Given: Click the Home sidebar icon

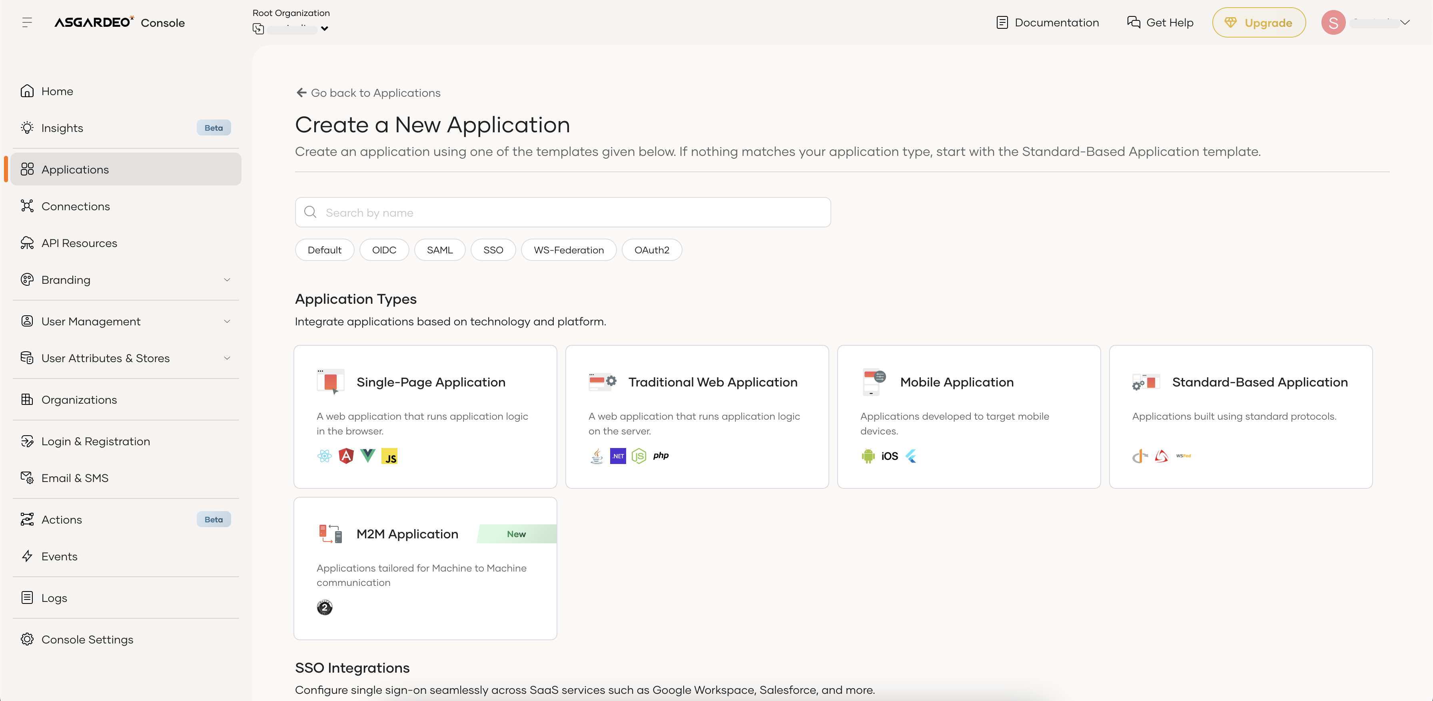Looking at the screenshot, I should (x=27, y=91).
